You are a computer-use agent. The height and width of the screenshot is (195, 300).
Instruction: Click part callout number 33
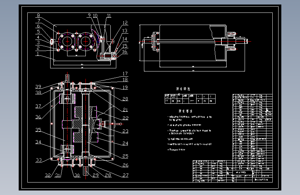pos(39,160)
